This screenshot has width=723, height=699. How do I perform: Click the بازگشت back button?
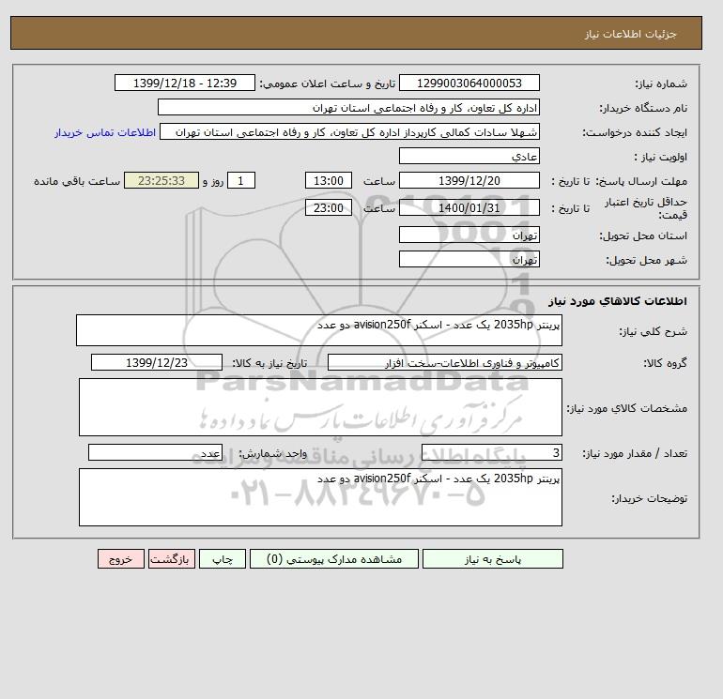point(172,558)
